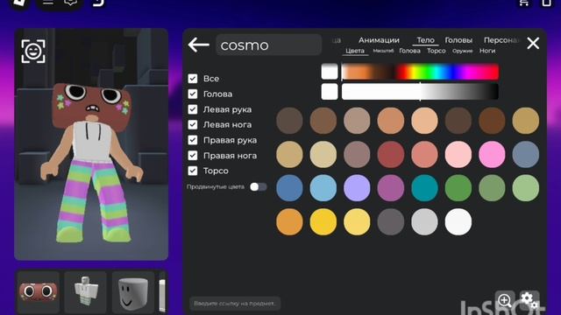Pick the red color swatch
Image resolution: width=561 pixels, height=315 pixels.
pos(391,154)
